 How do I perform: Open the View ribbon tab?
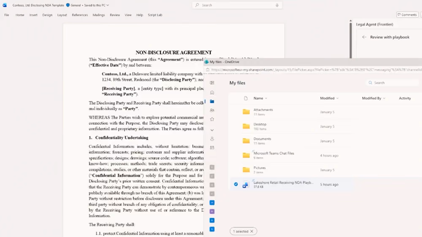[x=128, y=15]
